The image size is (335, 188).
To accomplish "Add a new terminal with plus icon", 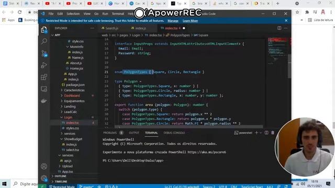I will [256, 133].
